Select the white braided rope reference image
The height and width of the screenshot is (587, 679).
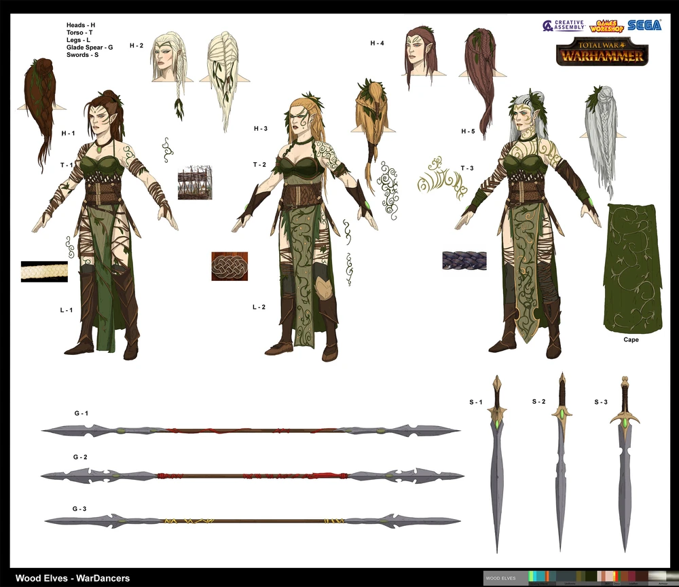[x=44, y=271]
